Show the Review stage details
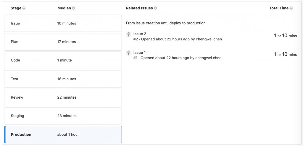This screenshot has height=146, width=303. [63, 97]
